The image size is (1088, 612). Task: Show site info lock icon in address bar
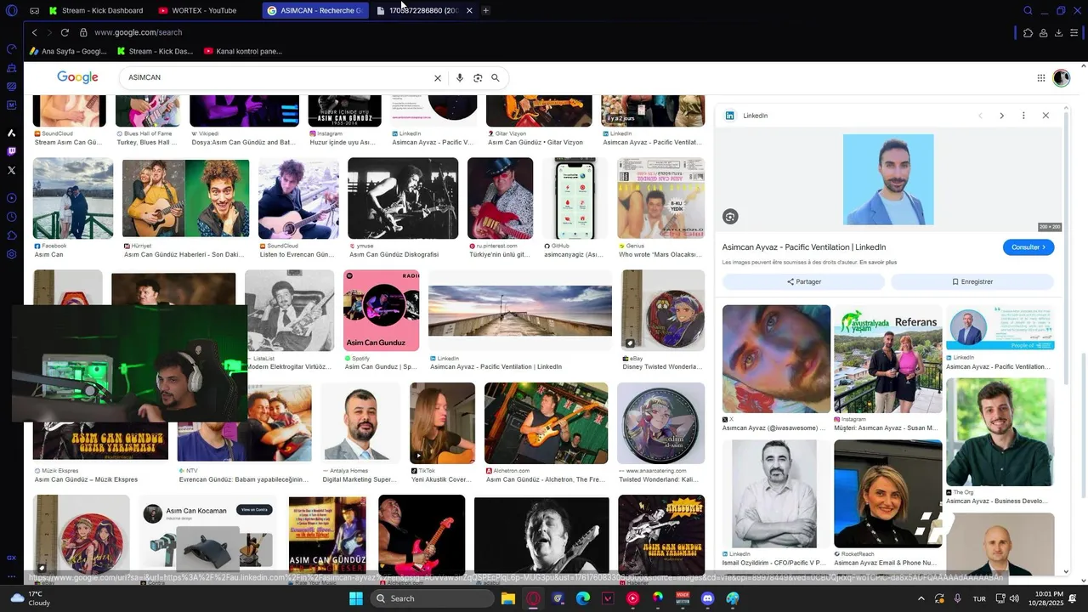(83, 32)
